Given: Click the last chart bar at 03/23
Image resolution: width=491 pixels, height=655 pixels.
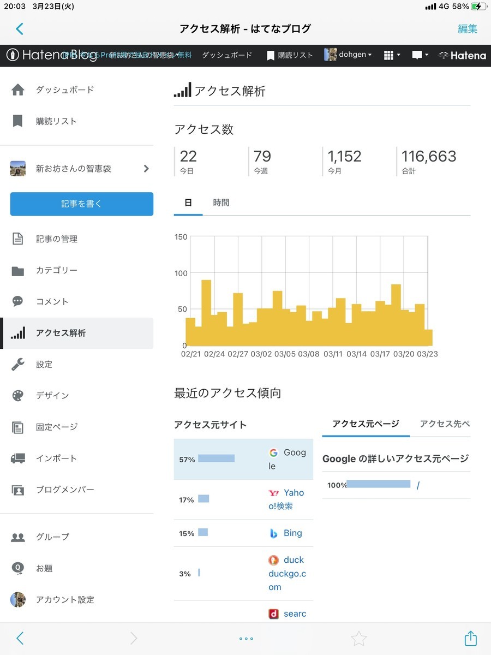Looking at the screenshot, I should [x=428, y=337].
